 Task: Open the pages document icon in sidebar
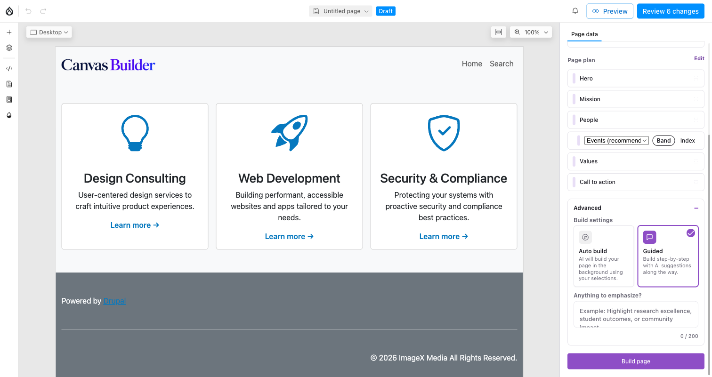pos(9,84)
